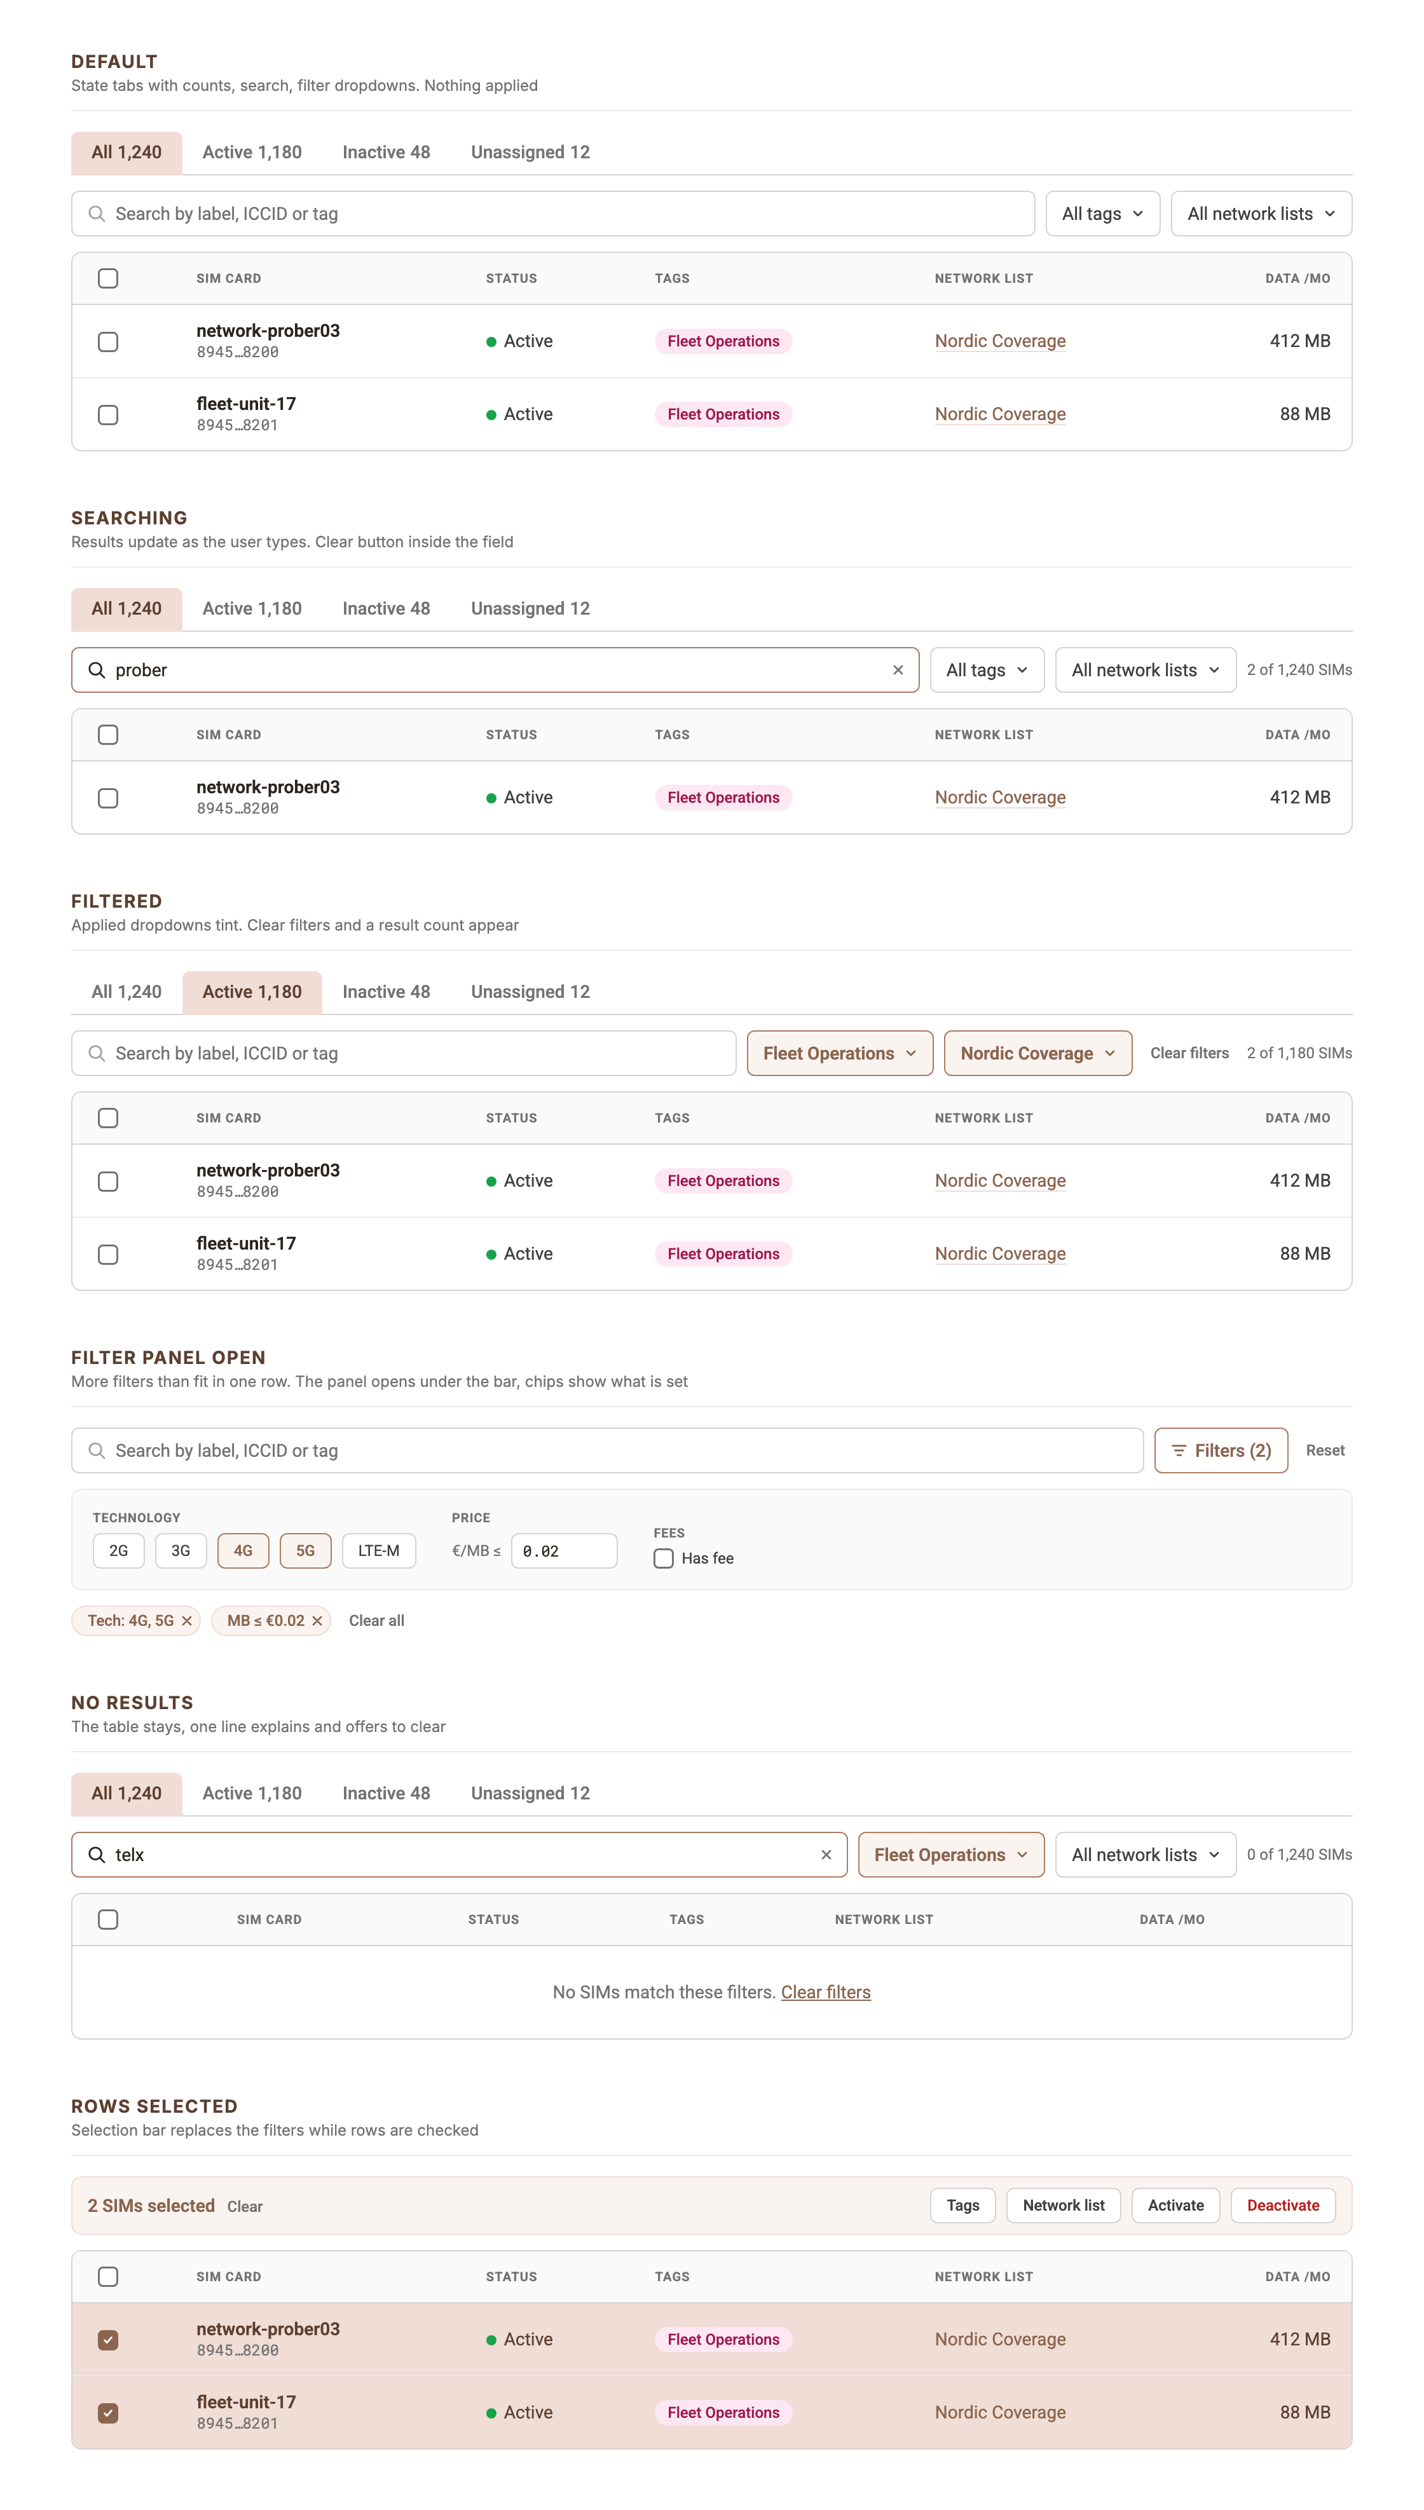Check the network-prober03 row in the Default table
Viewport: 1424px width, 2510px height.
click(109, 341)
